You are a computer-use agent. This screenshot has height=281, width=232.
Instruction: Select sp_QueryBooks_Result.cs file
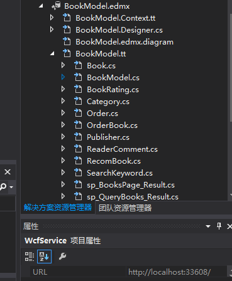point(133,197)
